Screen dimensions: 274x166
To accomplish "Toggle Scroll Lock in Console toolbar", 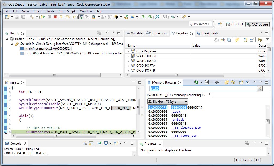I will pos(91,144).
